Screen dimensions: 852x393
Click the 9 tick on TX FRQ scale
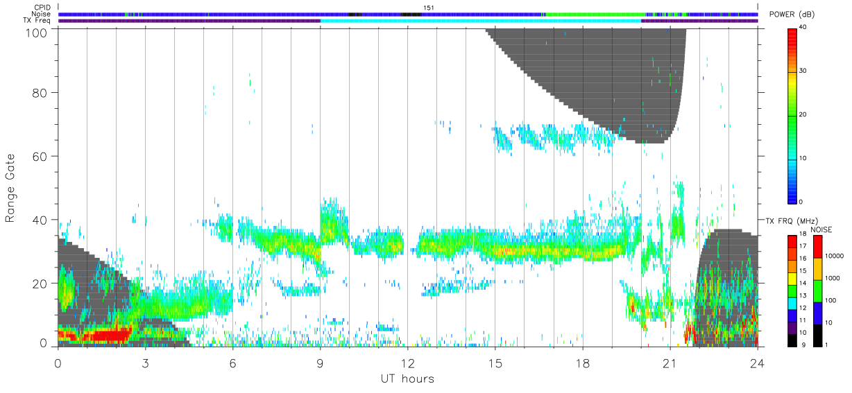[803, 344]
